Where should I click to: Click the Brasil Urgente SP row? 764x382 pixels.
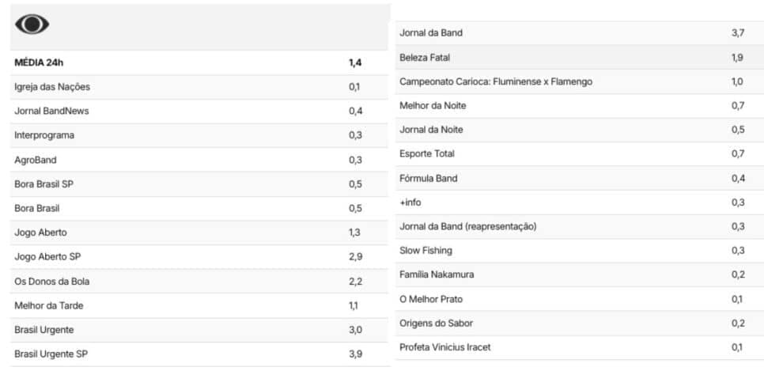point(199,354)
